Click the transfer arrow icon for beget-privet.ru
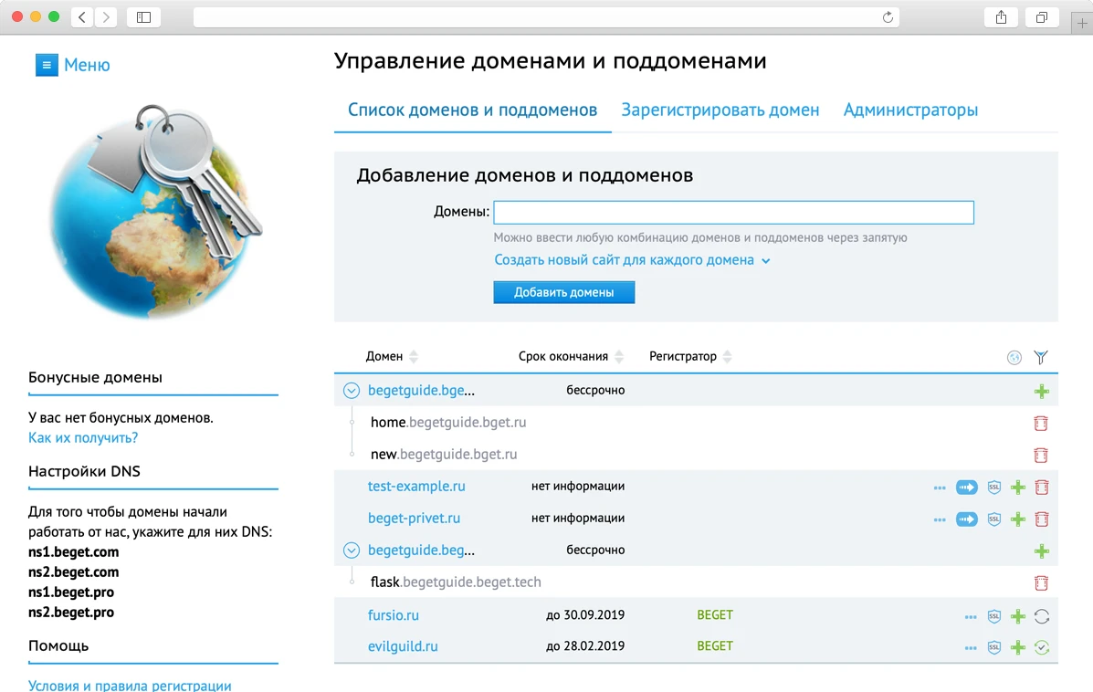The image size is (1093, 692). coord(967,519)
